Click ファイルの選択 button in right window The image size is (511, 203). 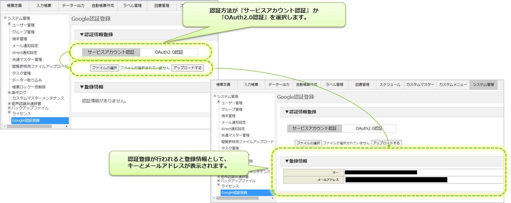tap(308, 143)
